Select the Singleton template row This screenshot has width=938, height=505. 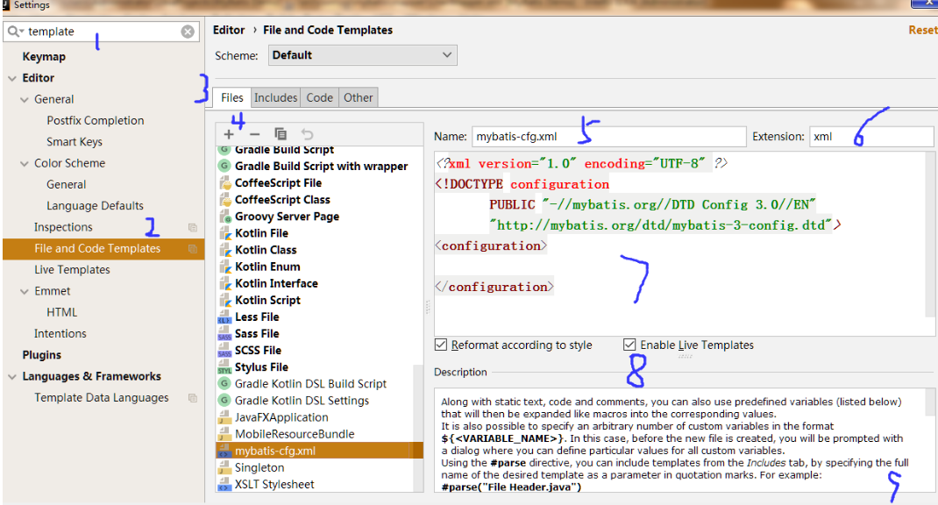319,467
